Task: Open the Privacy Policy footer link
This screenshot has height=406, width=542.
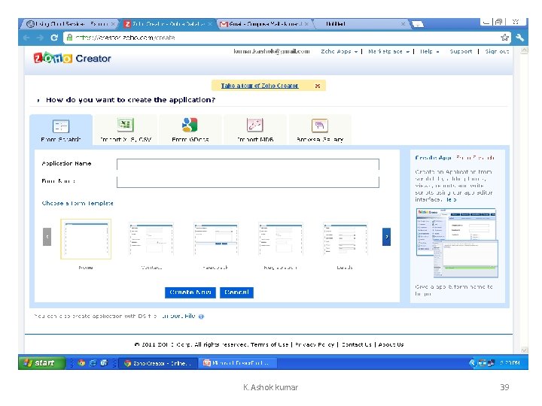Action: tap(315, 344)
